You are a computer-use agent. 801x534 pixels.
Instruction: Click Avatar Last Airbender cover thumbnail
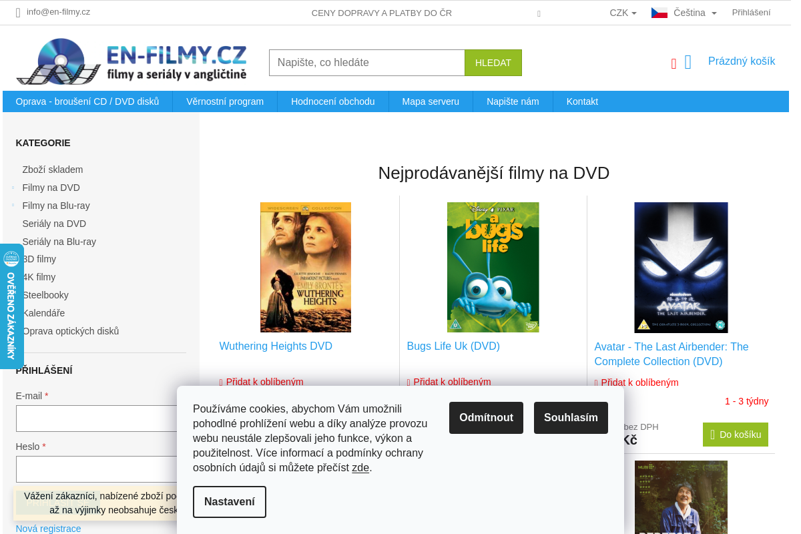[x=681, y=268]
